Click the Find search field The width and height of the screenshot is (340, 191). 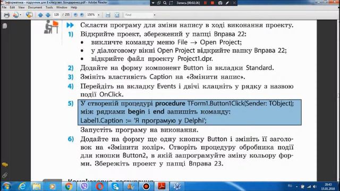[138, 15]
